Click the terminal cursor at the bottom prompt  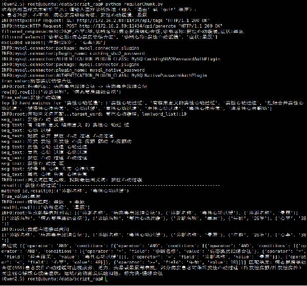pos(106,279)
